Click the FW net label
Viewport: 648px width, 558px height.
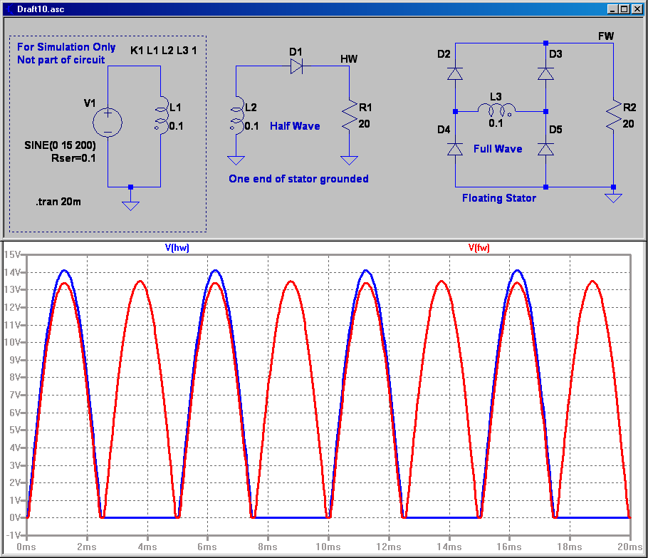(606, 36)
